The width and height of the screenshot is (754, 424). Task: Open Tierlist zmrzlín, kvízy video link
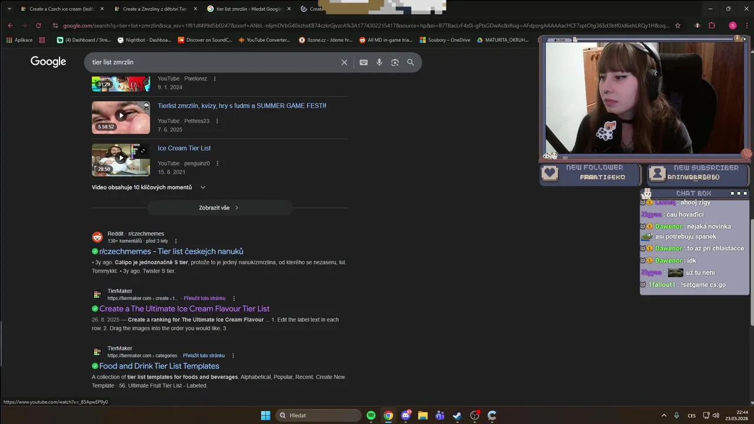[242, 106]
